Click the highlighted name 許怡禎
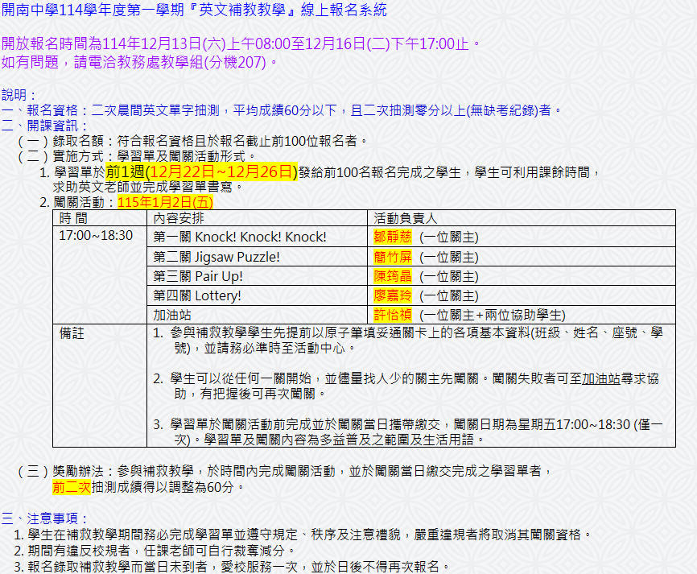 393,315
